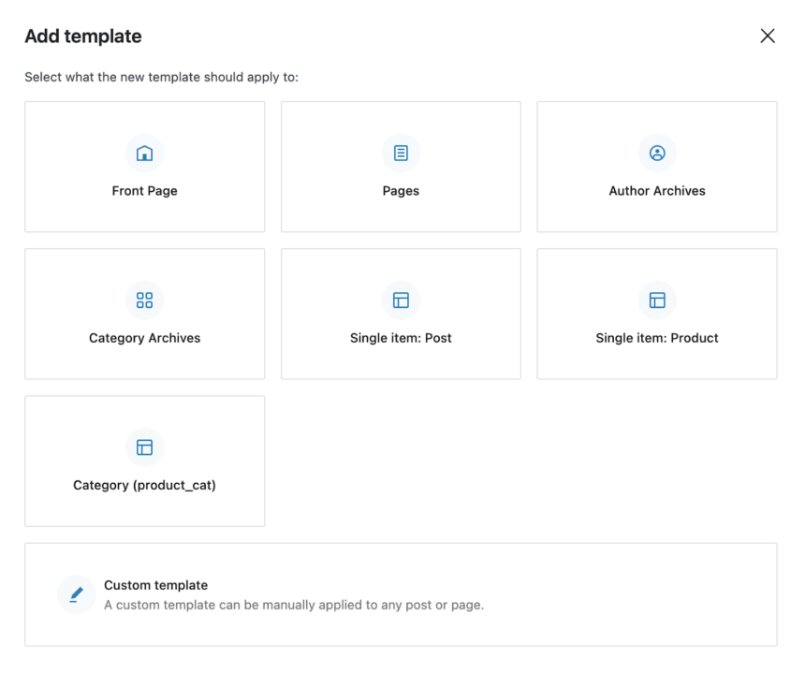Close the Add template dialog

(x=767, y=36)
